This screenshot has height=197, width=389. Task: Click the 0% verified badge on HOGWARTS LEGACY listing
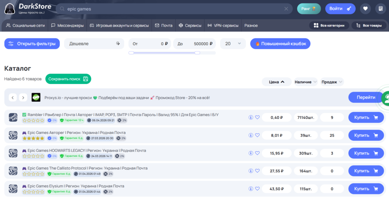[52, 156]
